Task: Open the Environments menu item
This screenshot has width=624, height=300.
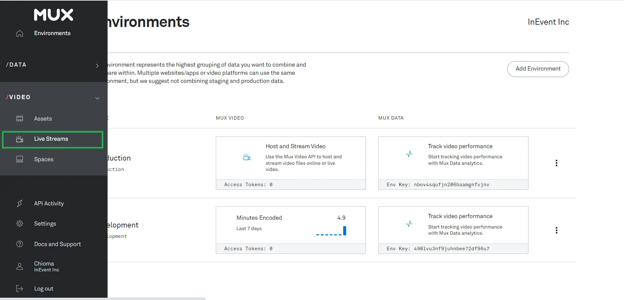Action: [x=52, y=33]
